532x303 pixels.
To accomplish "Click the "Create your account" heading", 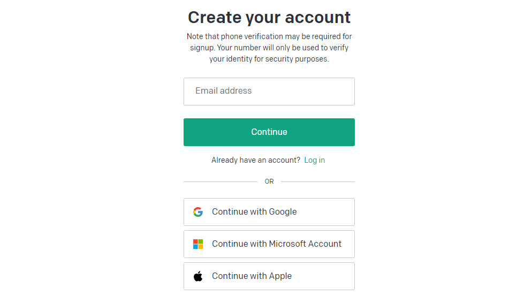I will (x=269, y=17).
